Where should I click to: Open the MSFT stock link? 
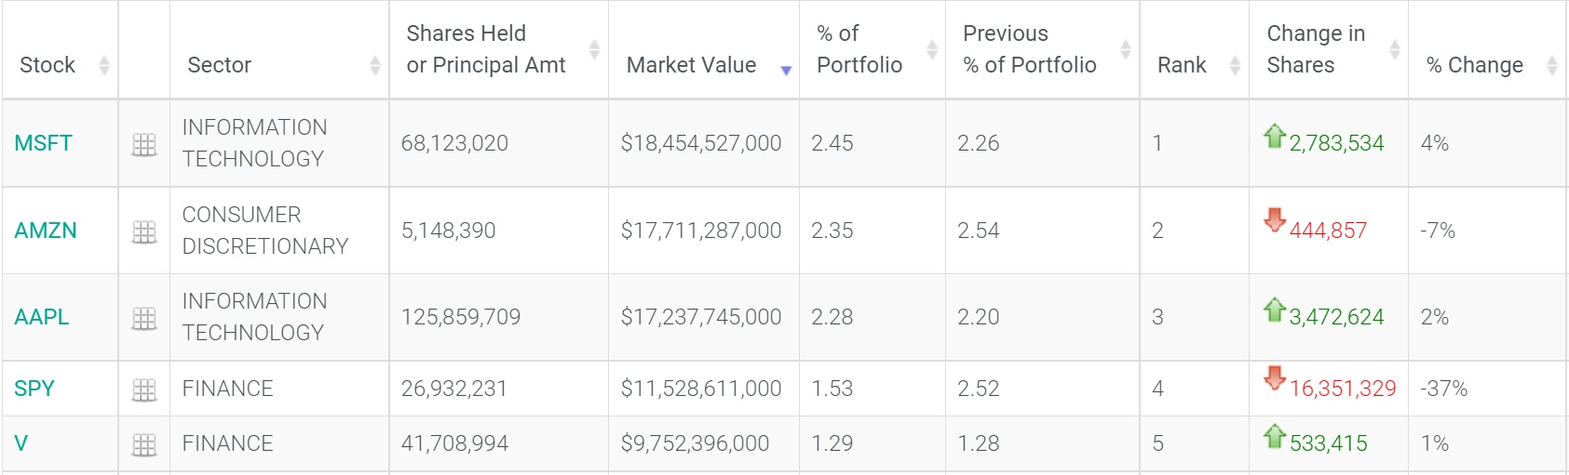click(x=43, y=143)
